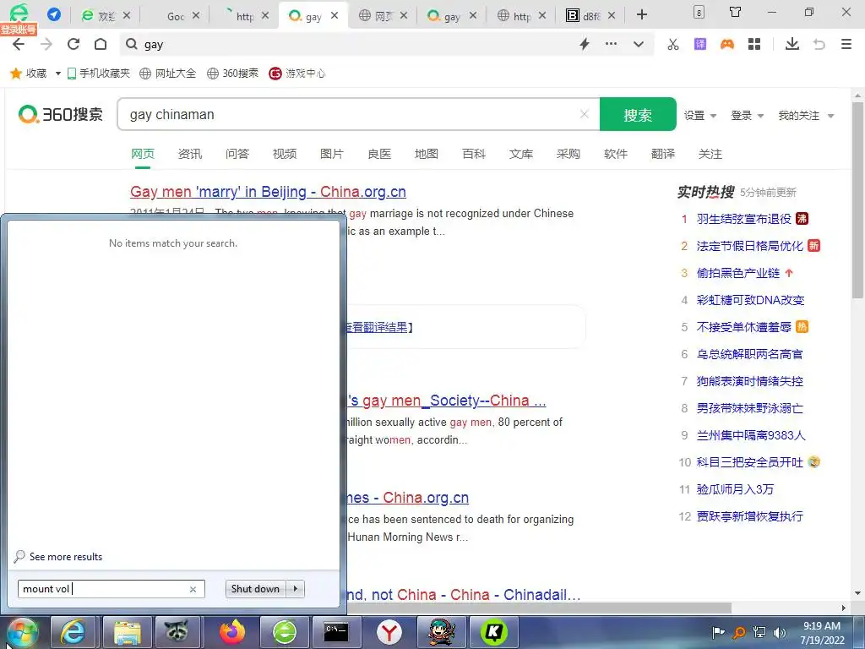
Task: Expand the 登录 login dropdown
Action: (747, 115)
